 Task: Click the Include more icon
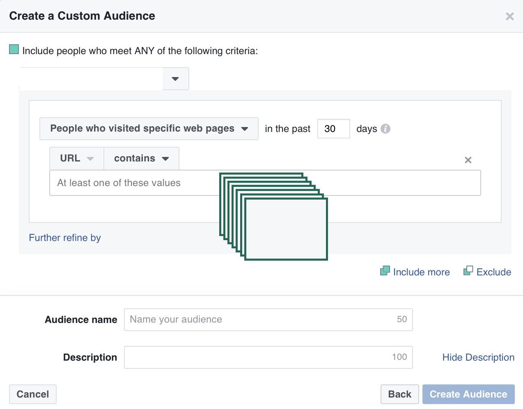(385, 271)
